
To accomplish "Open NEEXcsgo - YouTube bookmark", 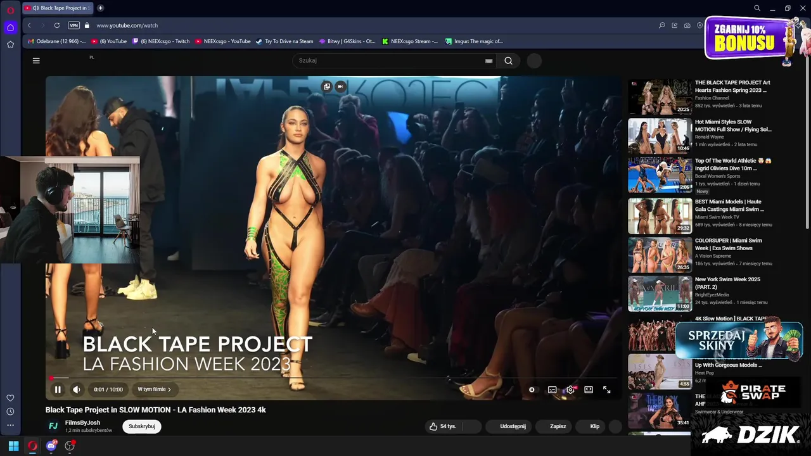I will coord(222,41).
